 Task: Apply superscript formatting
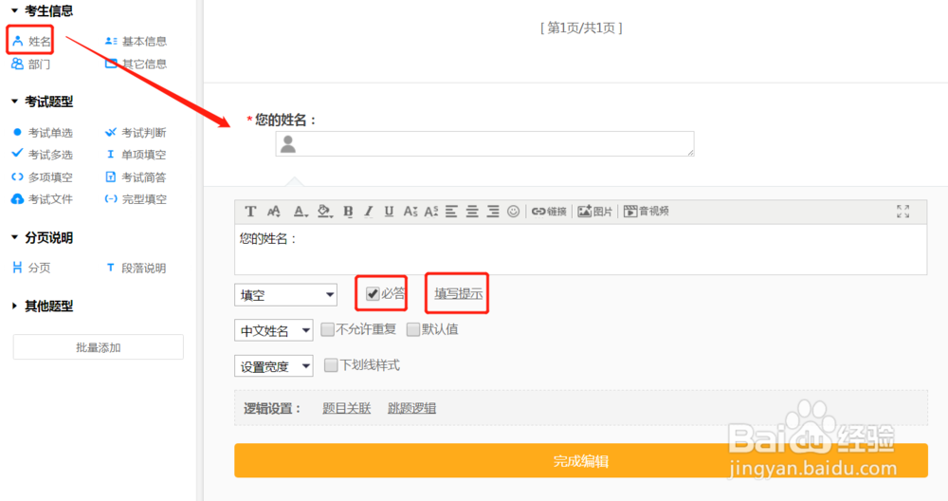coord(431,212)
